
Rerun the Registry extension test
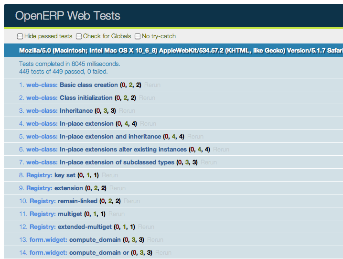(x=118, y=188)
